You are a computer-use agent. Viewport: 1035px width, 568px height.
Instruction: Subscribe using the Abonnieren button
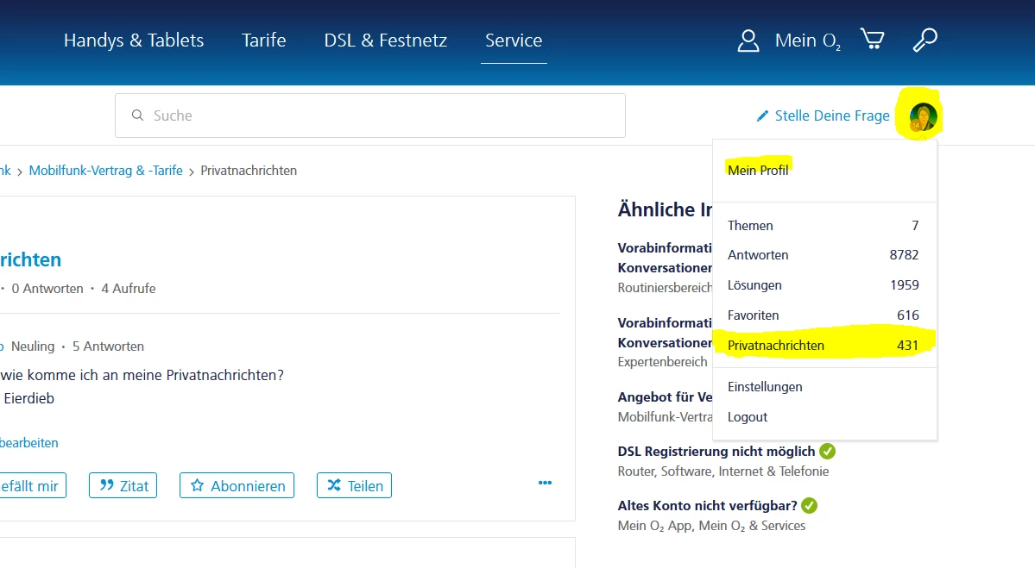(237, 485)
